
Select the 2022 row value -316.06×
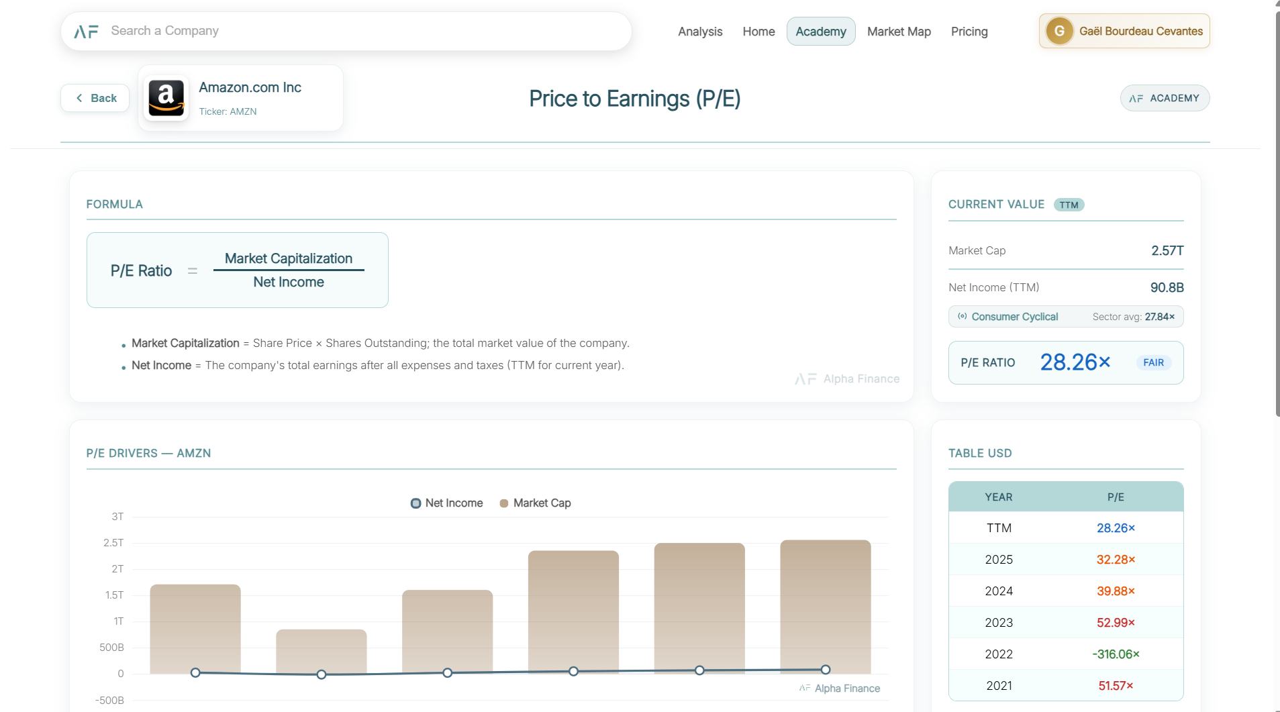1116,654
